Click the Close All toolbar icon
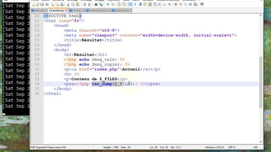This screenshot has width=271, height=152. [57, 5]
